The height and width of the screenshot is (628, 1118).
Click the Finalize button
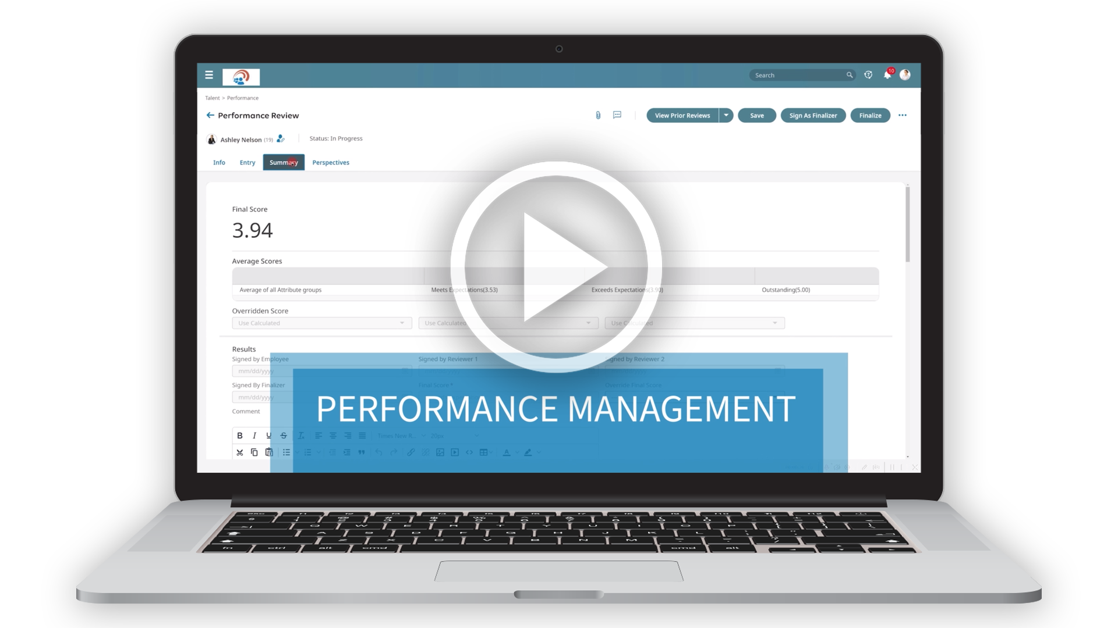coord(870,115)
